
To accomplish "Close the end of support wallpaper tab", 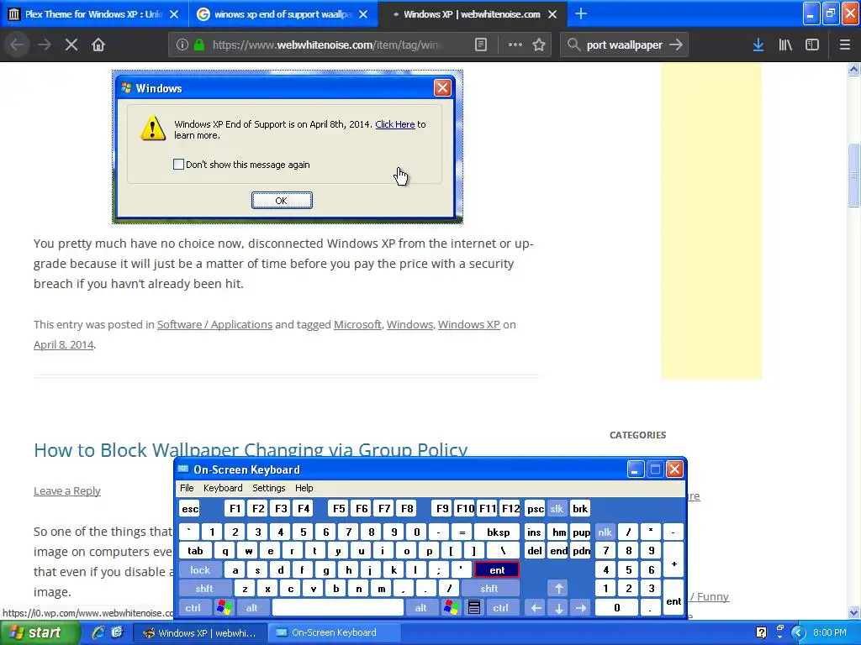I will tap(363, 14).
